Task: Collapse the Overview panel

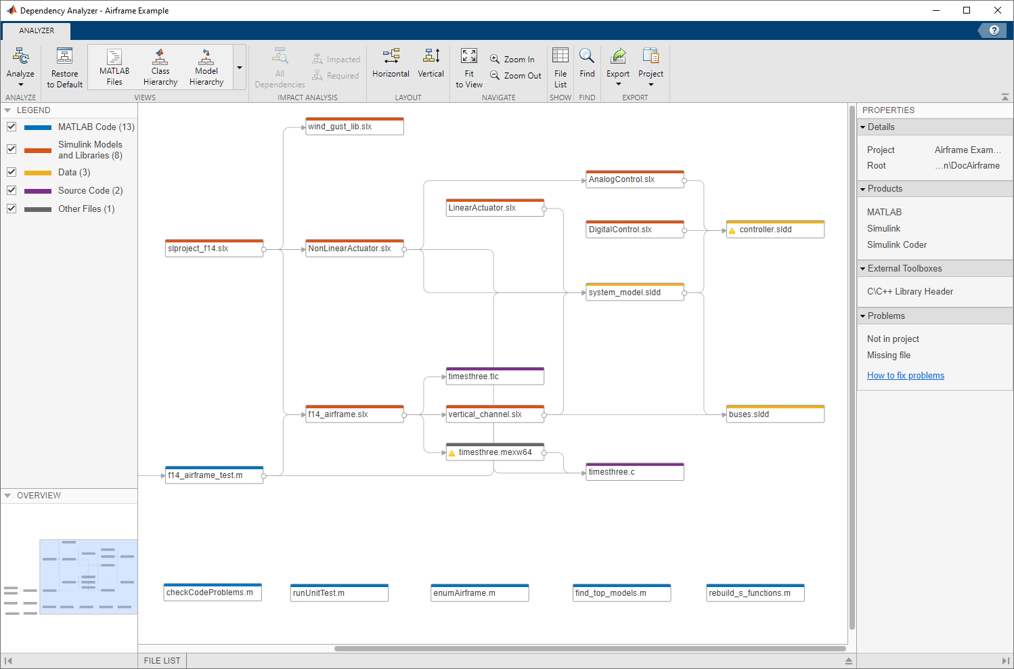Action: point(7,496)
